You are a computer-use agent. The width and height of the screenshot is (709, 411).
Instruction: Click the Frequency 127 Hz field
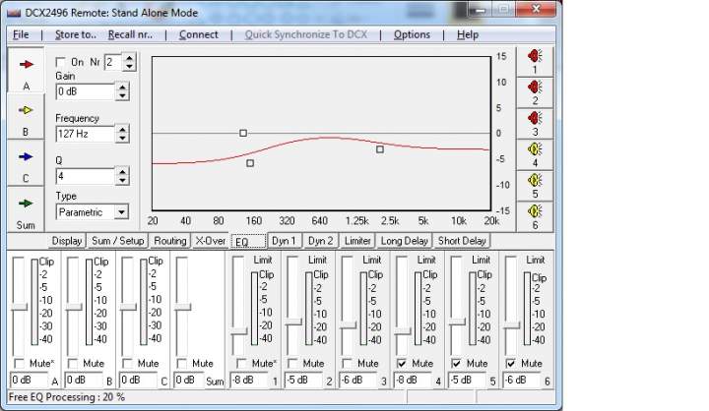coord(86,134)
